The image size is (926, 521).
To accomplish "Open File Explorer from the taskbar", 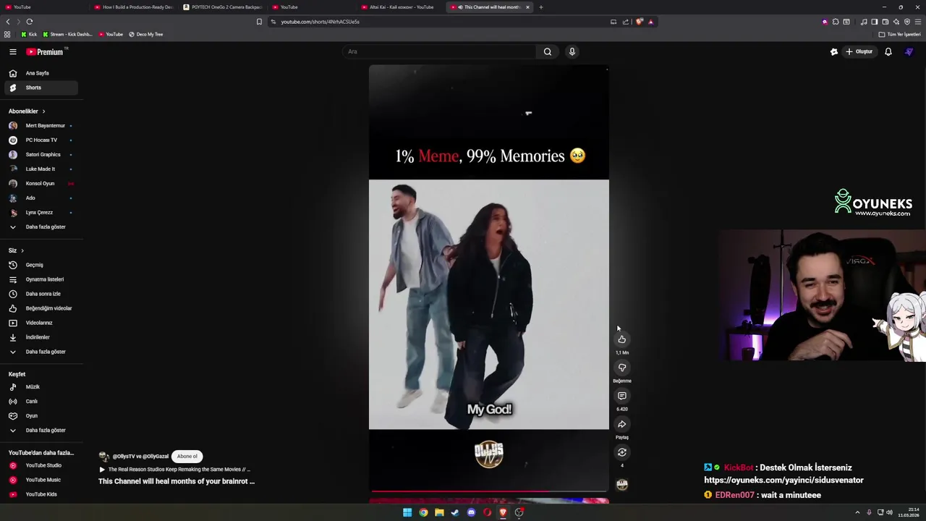I will (439, 512).
